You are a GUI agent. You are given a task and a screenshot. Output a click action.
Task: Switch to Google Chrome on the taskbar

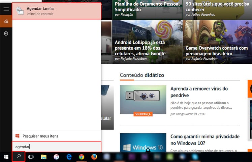pos(82,157)
